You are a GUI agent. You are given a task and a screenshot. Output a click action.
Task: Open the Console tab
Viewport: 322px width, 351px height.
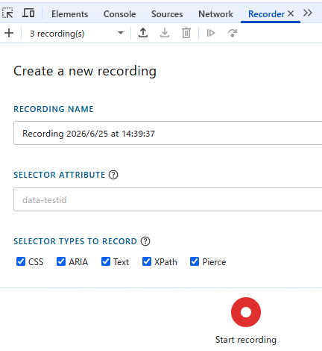(120, 14)
